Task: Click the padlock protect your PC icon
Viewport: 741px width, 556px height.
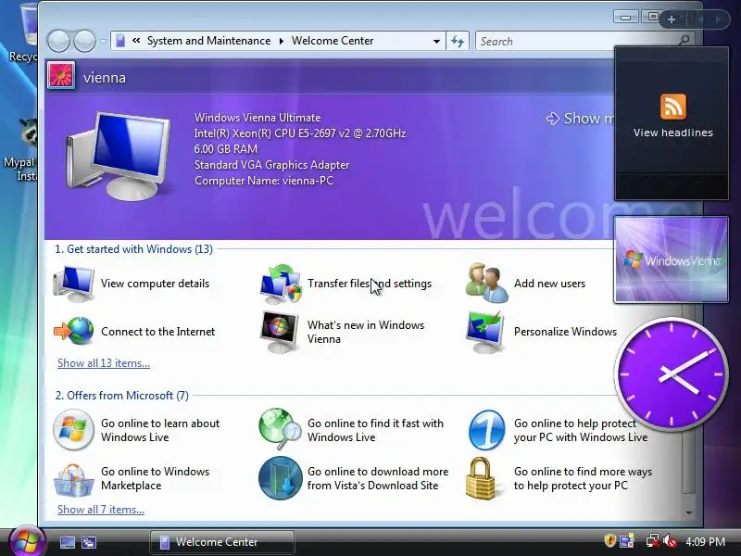Action: 480,478
